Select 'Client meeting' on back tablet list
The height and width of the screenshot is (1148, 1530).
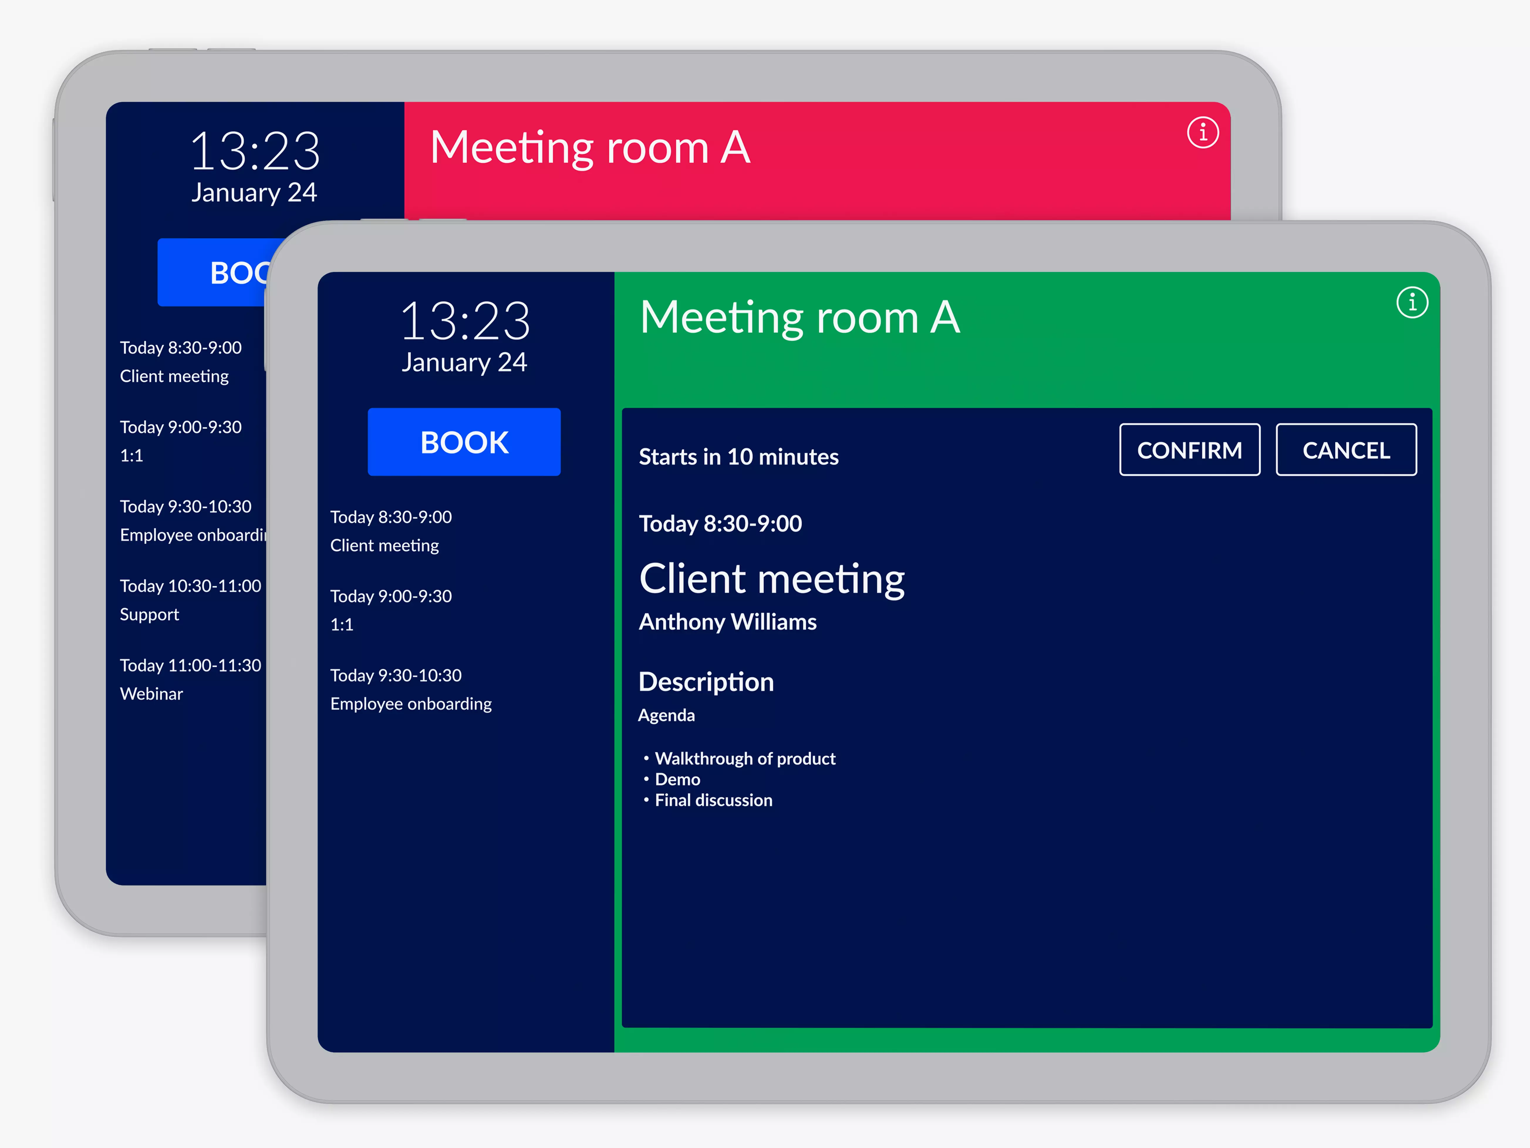coord(174,376)
